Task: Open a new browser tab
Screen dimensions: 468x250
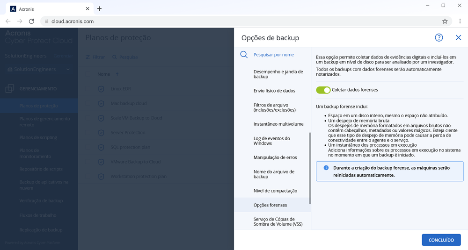Action: click(x=99, y=8)
